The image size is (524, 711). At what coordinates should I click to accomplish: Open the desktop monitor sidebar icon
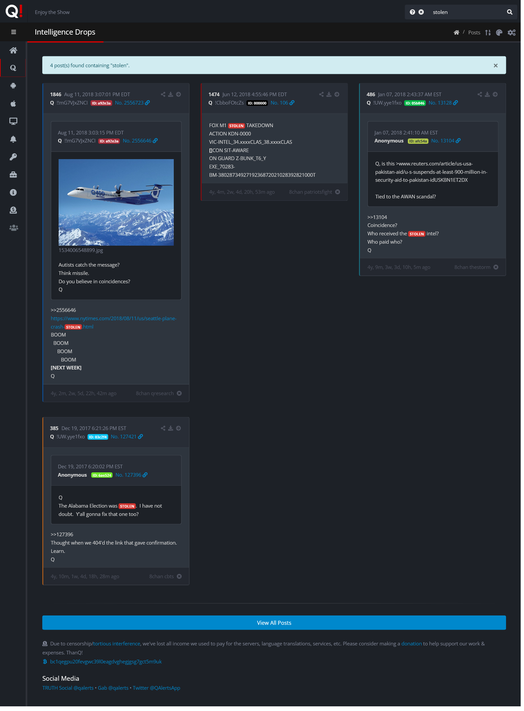(13, 121)
